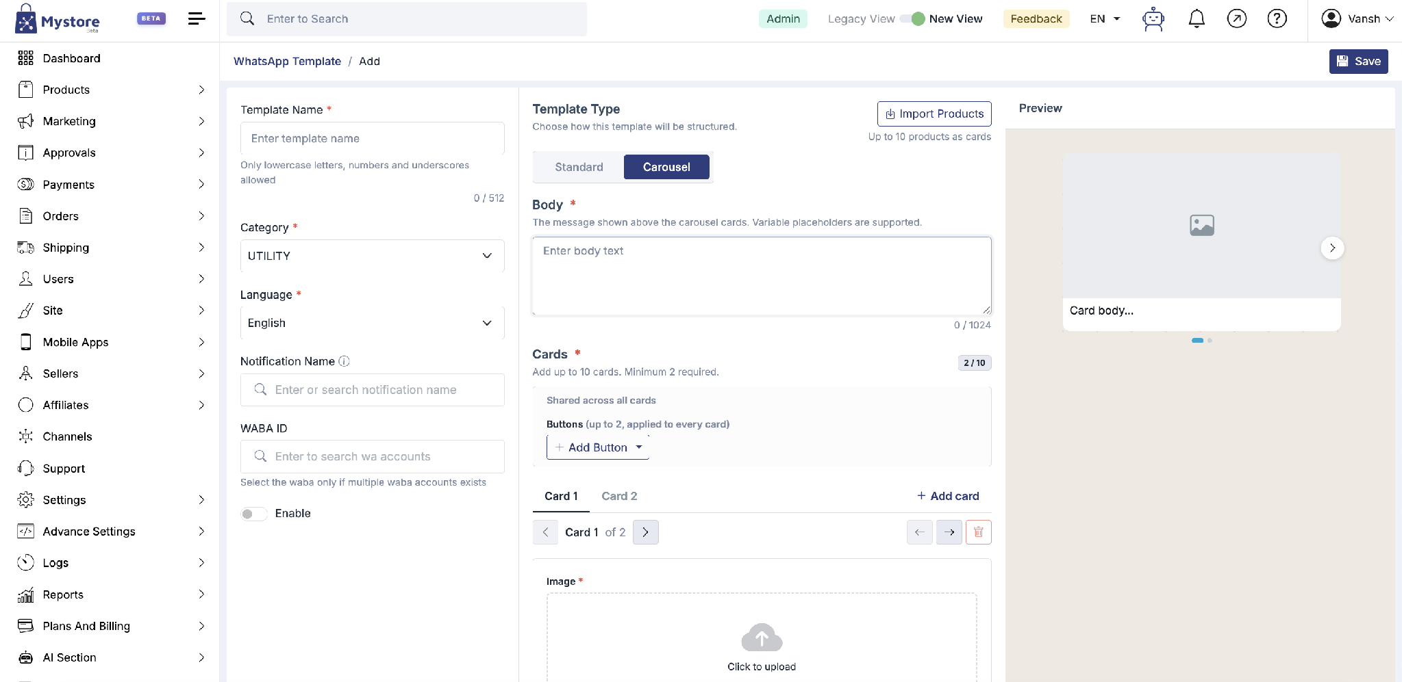The width and height of the screenshot is (1402, 682).
Task: Click Add card link
Action: [x=948, y=496]
